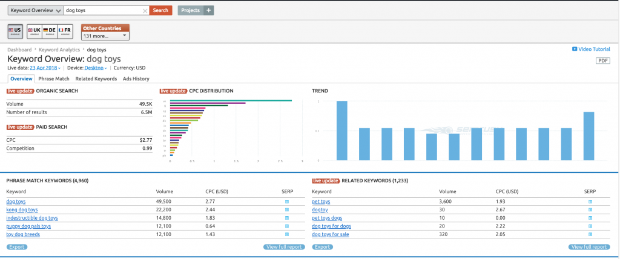
Task: Go to Dashboard breadcrumb
Action: coord(19,50)
